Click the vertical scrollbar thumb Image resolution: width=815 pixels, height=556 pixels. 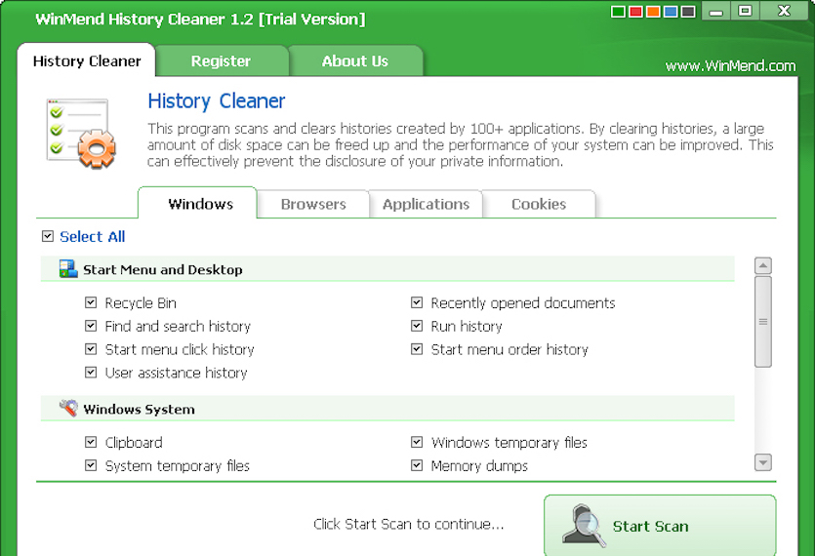(762, 322)
